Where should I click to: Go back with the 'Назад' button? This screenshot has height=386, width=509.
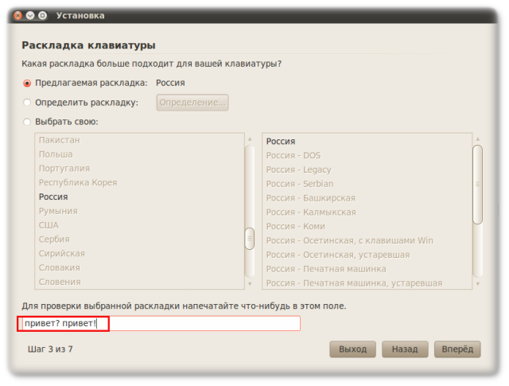404,349
